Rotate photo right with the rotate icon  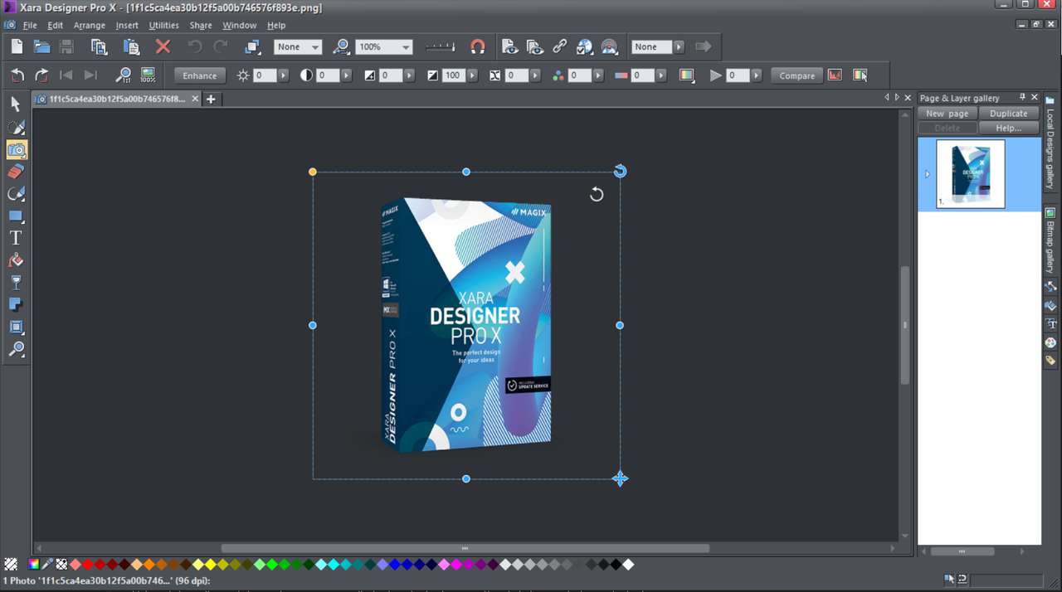[x=41, y=75]
